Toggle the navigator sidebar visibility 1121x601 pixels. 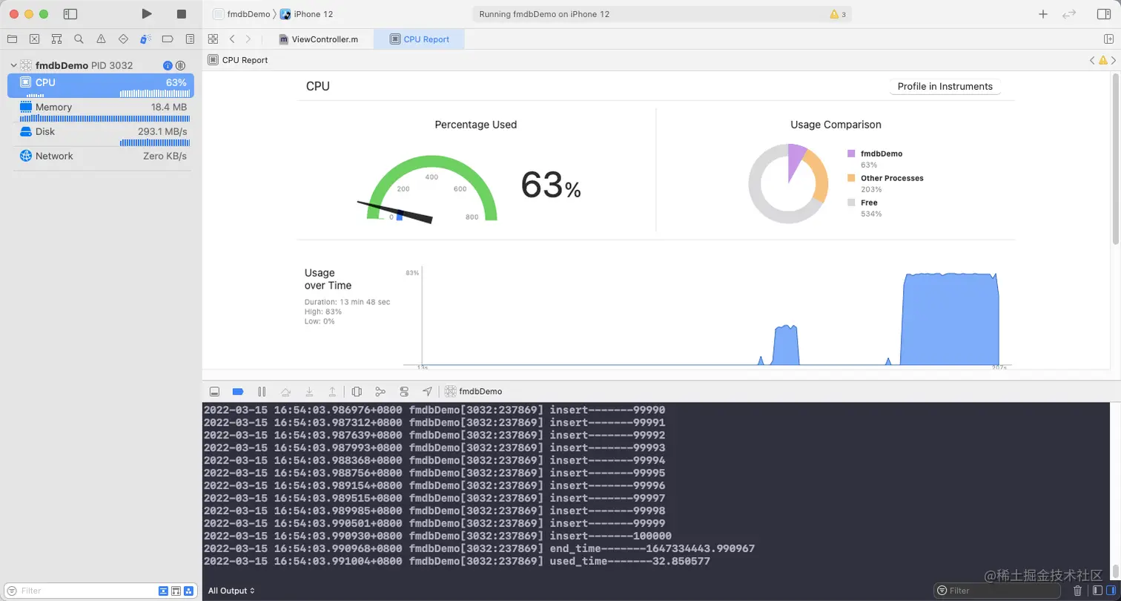pyautogui.click(x=70, y=14)
